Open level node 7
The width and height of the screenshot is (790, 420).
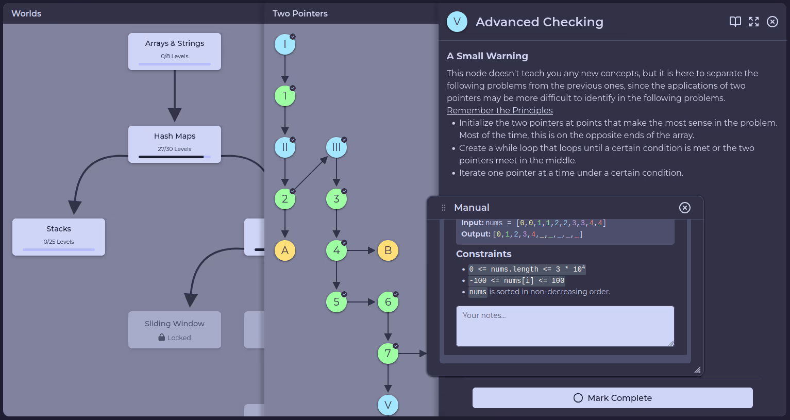[x=388, y=354]
